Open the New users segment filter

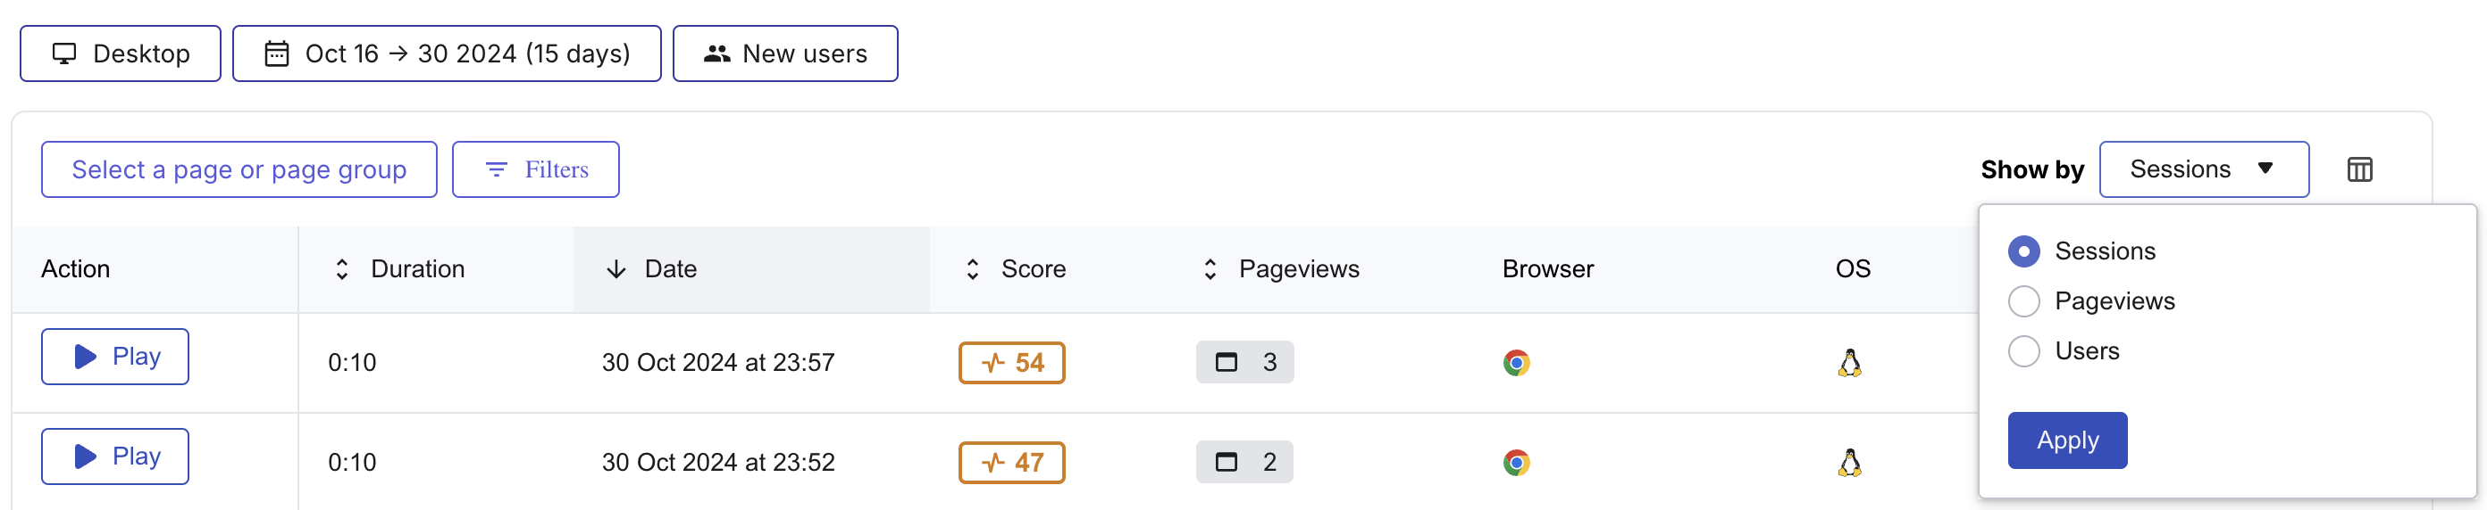point(785,54)
